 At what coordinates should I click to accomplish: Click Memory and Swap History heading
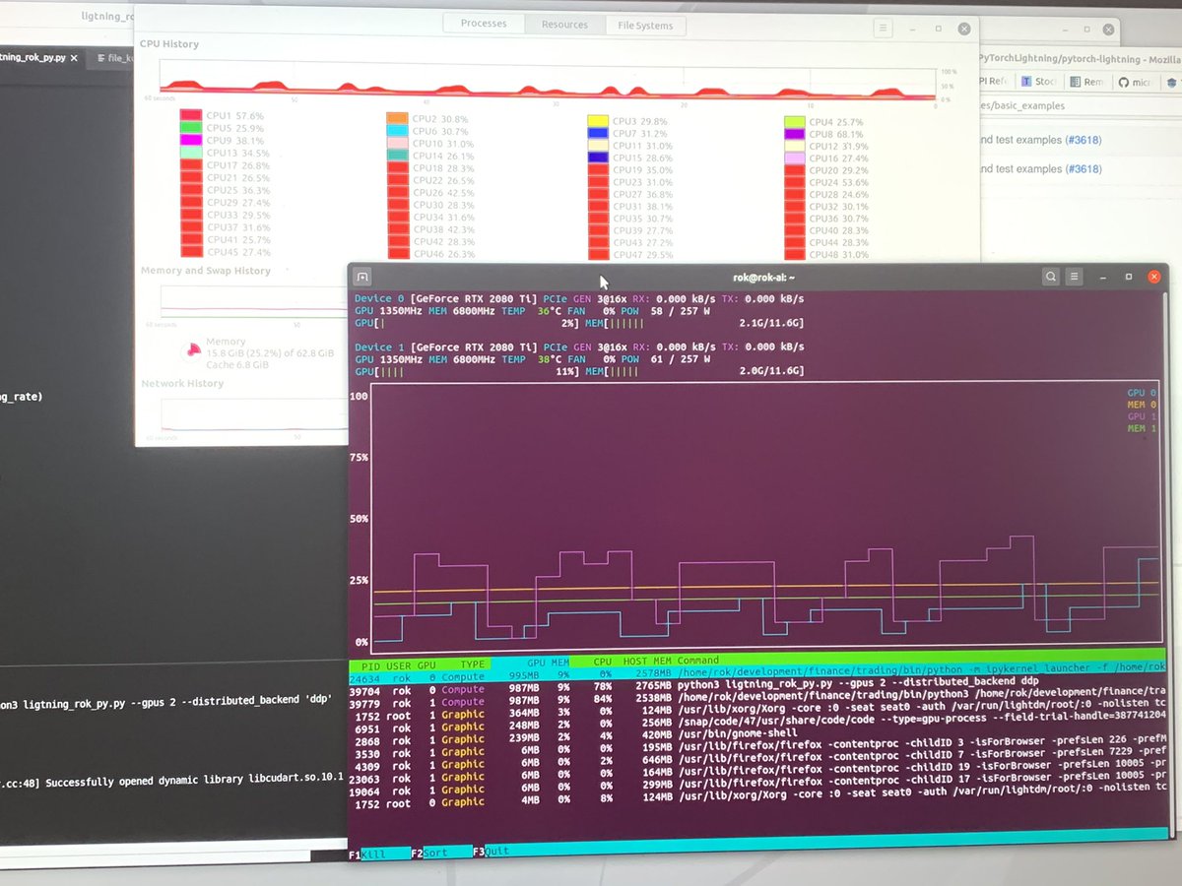tap(206, 271)
